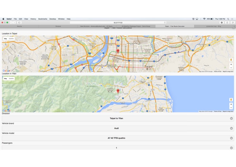Click the Vehicle brand dropdown arrow icon
Viewport: 236px width, 167px height.
(231, 128)
